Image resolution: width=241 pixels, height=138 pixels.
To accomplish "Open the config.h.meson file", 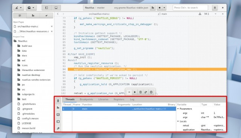I will point(30,118).
